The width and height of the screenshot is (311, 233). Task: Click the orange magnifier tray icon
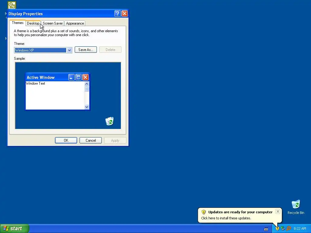(x=289, y=228)
